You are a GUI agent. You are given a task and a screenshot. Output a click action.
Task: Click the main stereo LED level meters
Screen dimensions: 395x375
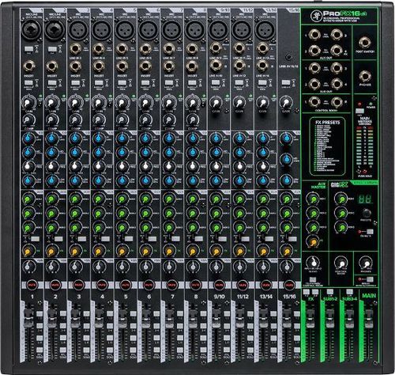coord(365,146)
